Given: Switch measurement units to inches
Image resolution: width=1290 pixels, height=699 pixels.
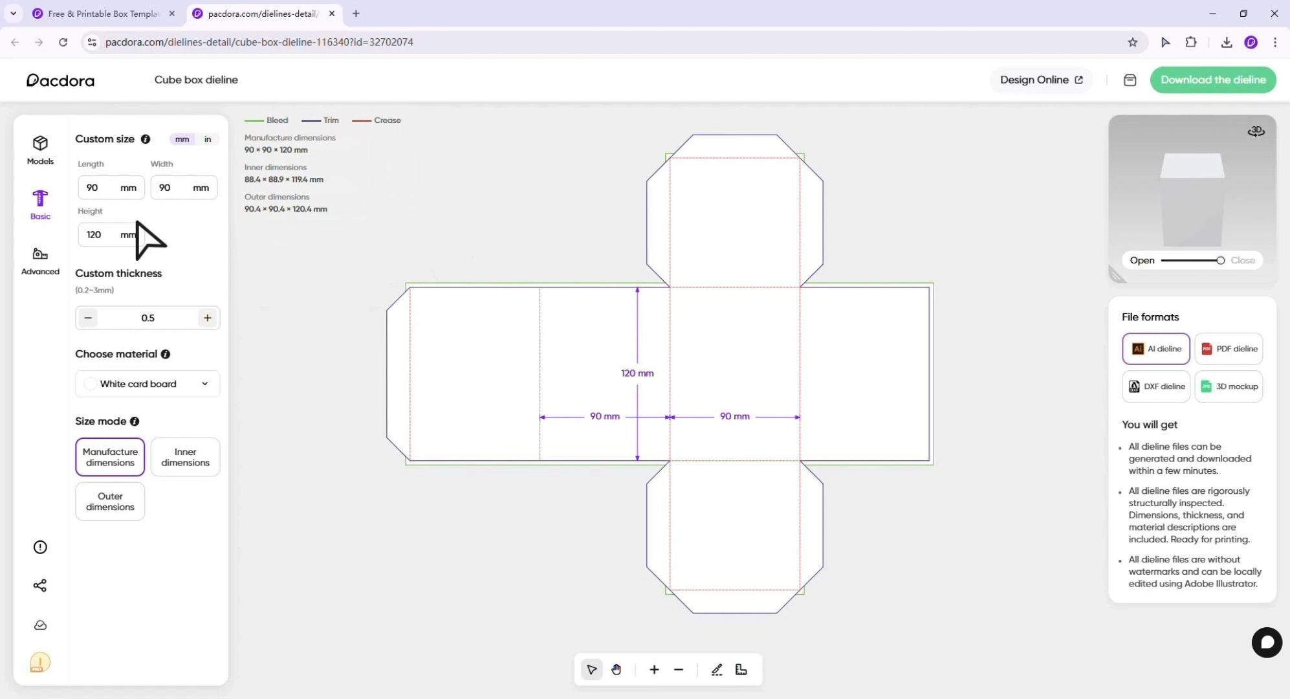Looking at the screenshot, I should pos(207,139).
